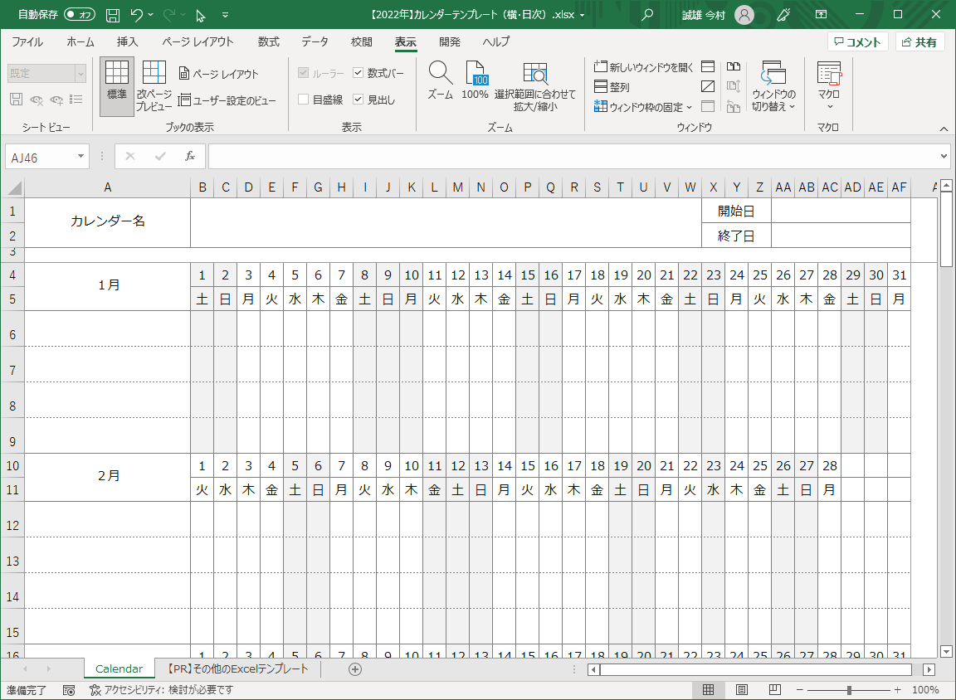The width and height of the screenshot is (956, 700).
Task: Click the Split window icon
Action: tap(708, 66)
